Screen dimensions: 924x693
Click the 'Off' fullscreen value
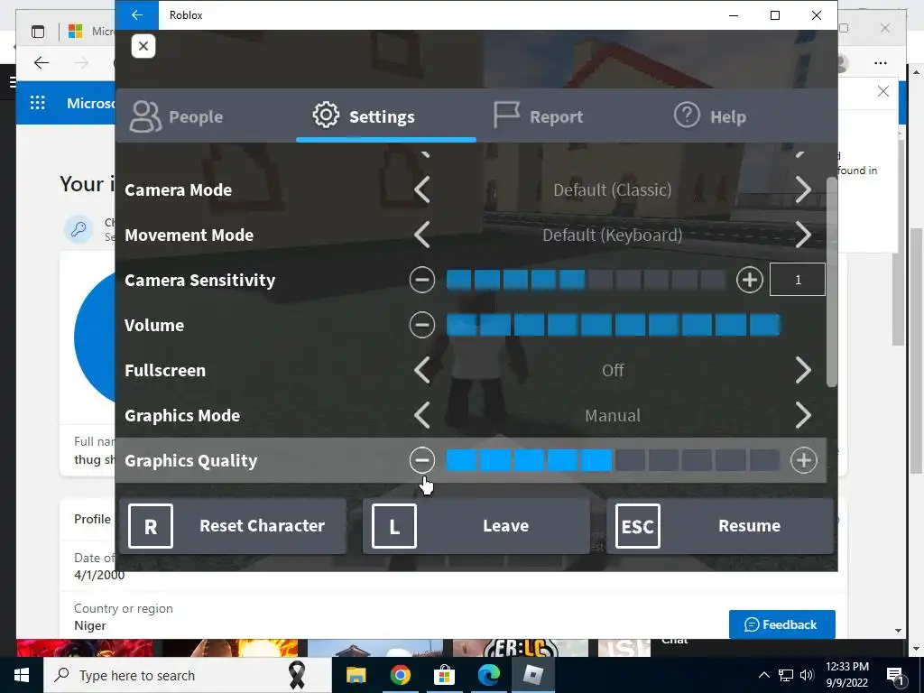click(613, 370)
